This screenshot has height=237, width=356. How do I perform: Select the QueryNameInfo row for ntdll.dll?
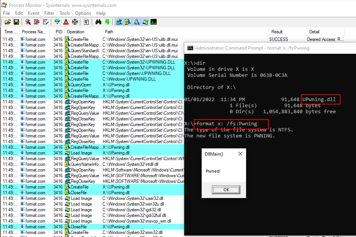click(93, 164)
